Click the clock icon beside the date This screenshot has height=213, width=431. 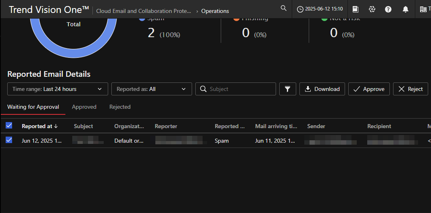pyautogui.click(x=300, y=9)
